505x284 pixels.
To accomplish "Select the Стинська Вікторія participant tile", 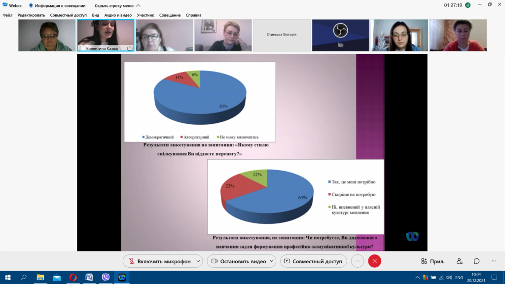I will point(282,35).
